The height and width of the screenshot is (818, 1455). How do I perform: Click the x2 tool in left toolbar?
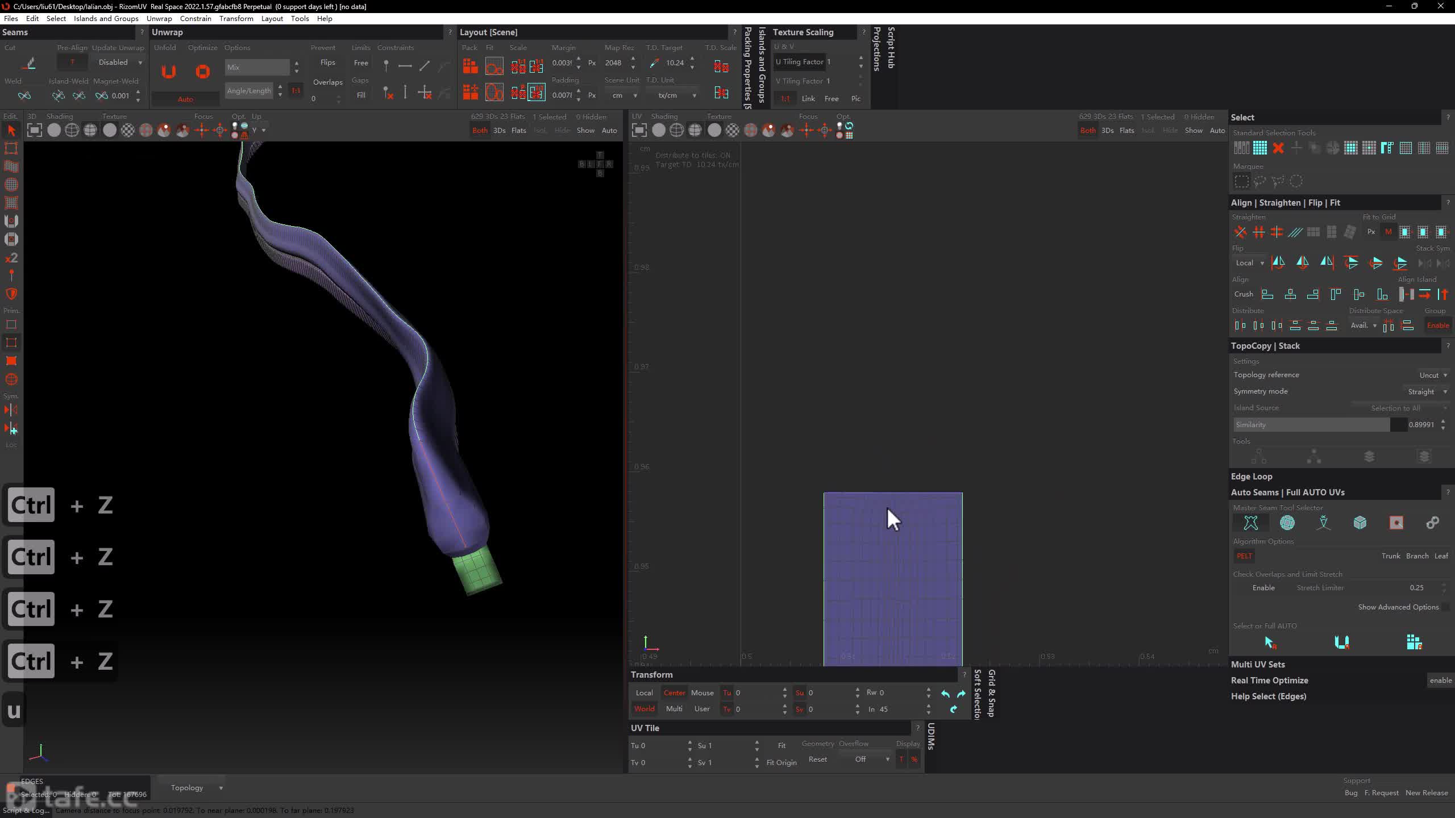[11, 258]
